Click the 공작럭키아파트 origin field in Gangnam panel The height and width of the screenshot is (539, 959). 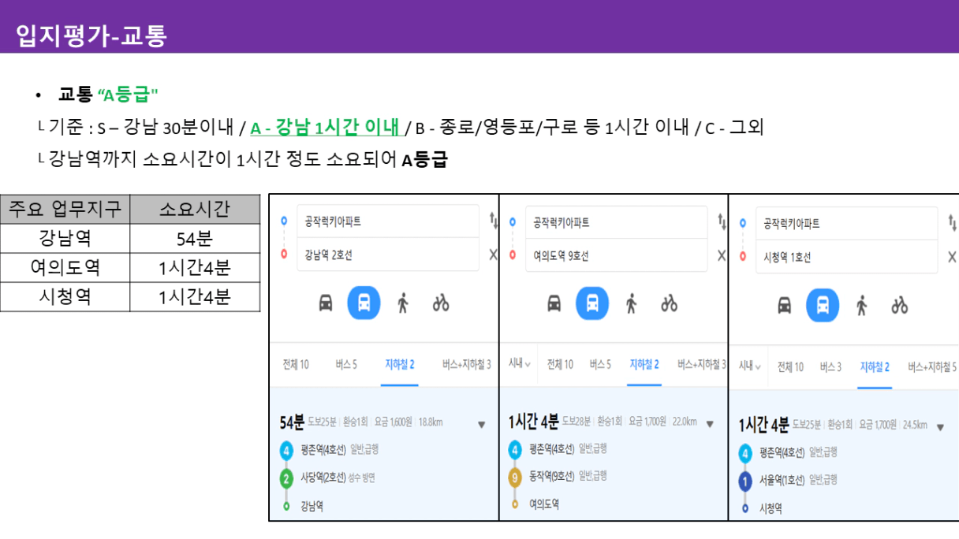(x=388, y=221)
